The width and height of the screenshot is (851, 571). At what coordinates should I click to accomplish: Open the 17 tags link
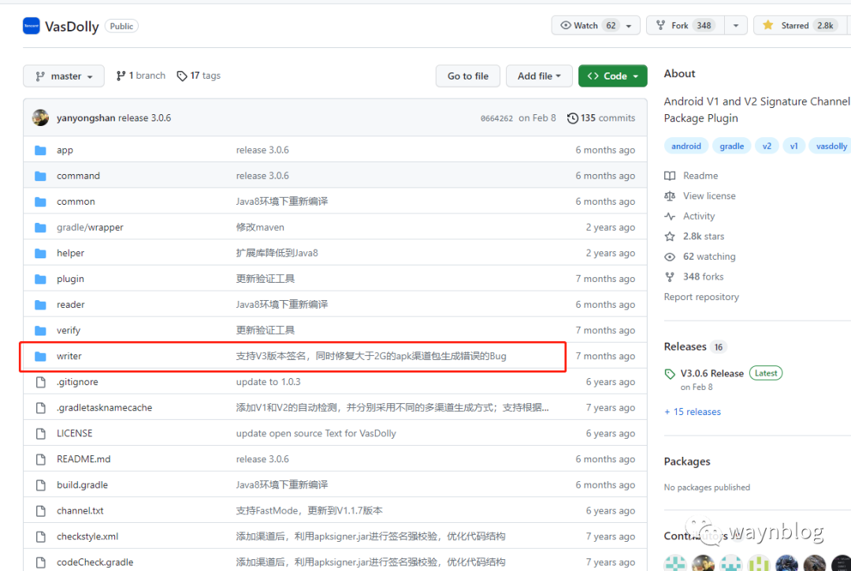click(199, 76)
